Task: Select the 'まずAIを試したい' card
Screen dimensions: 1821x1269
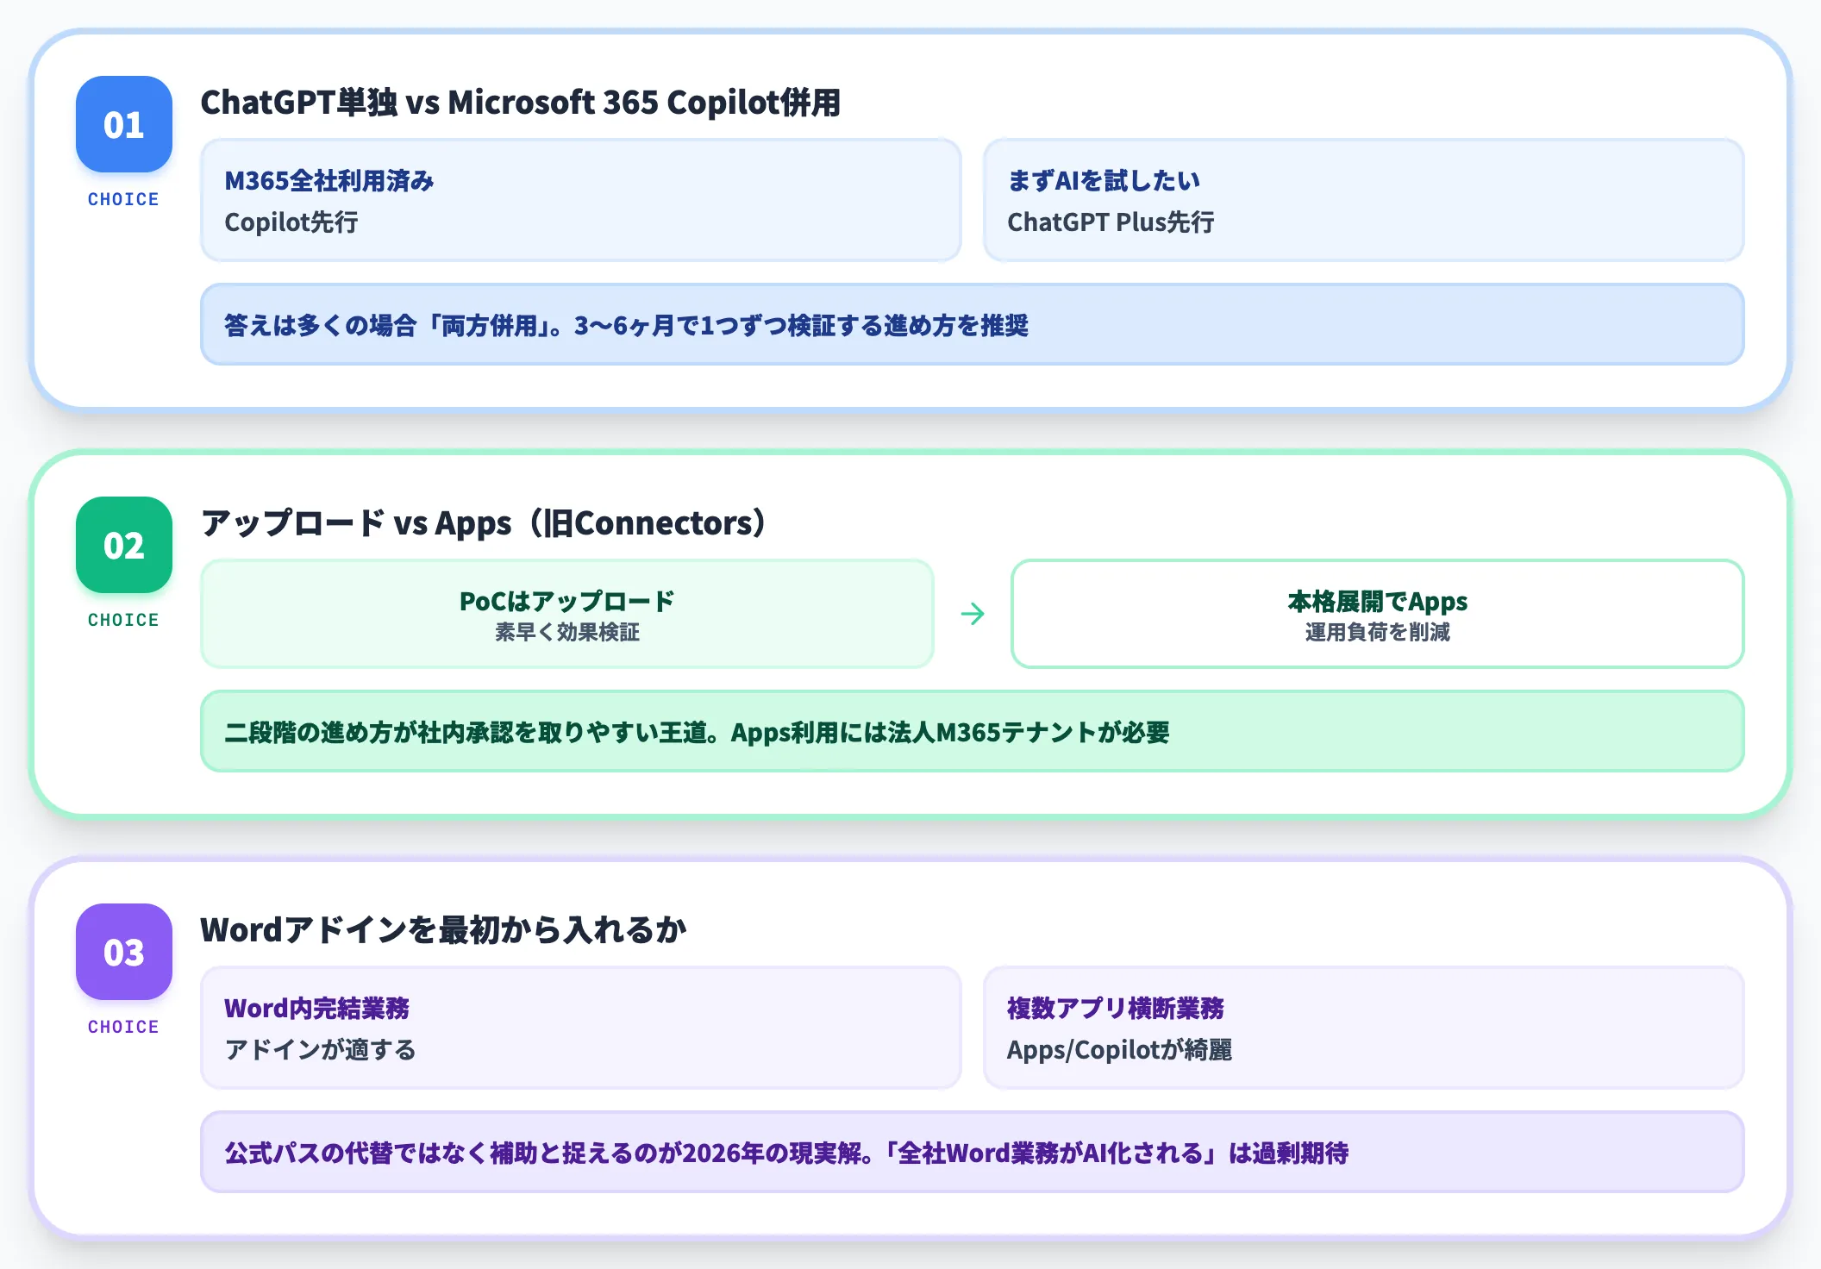Action: (x=1364, y=200)
